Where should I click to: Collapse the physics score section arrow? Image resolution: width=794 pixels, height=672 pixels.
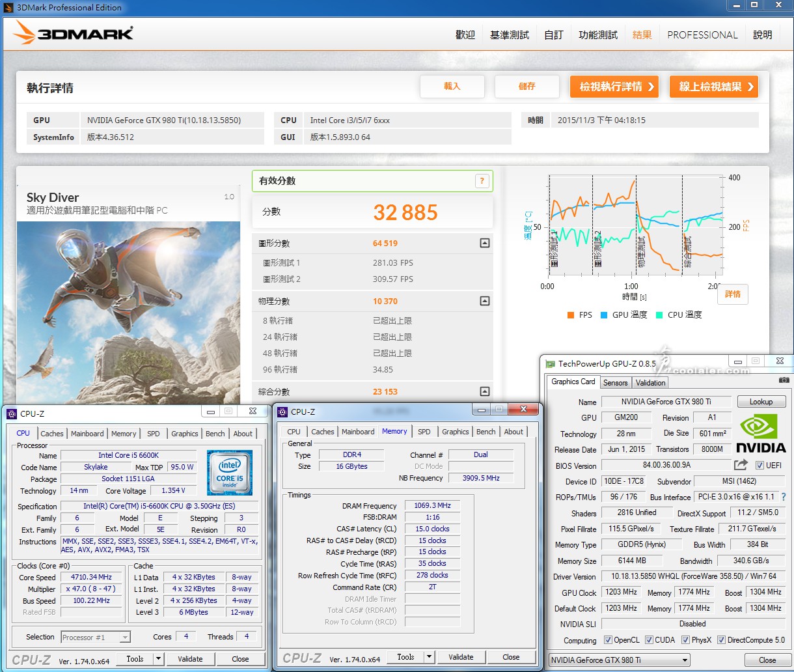(484, 301)
